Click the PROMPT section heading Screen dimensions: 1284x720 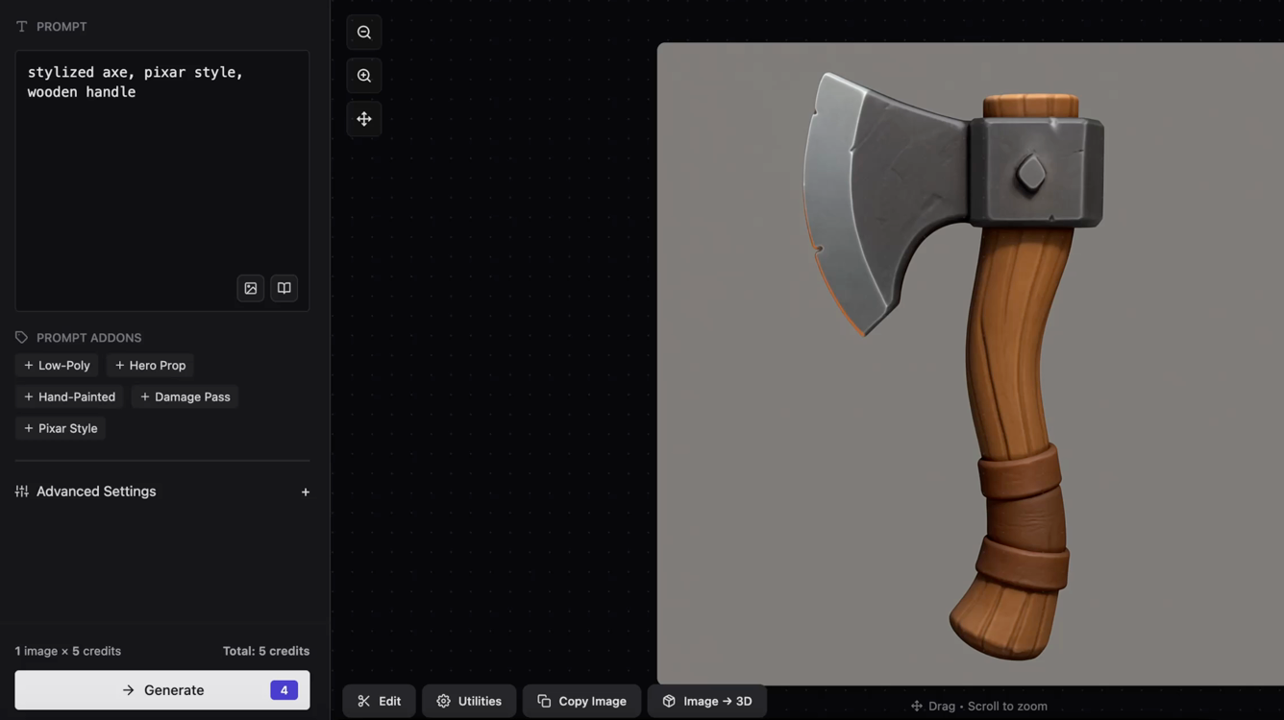pos(62,27)
